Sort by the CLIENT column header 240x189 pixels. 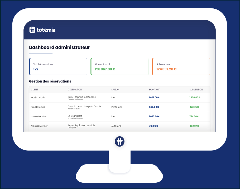[35, 90]
